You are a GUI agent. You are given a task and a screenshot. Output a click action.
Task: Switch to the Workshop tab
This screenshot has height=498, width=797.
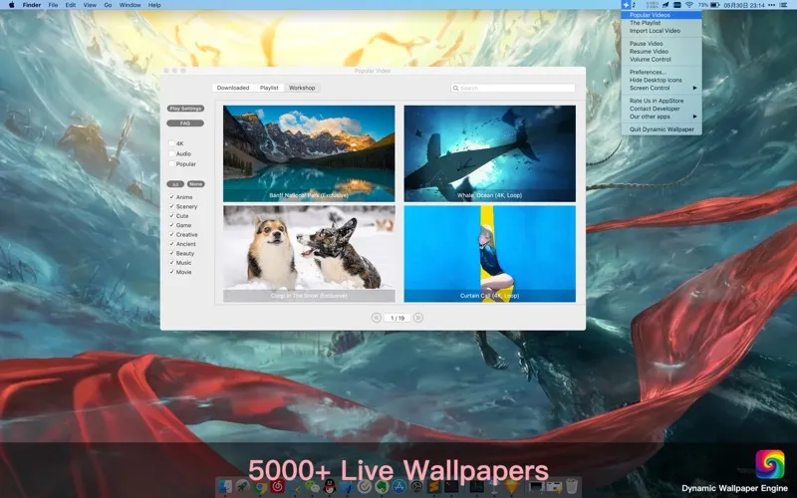click(302, 88)
